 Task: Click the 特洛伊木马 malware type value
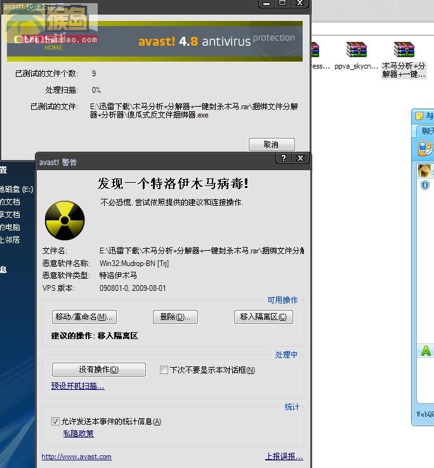tap(118, 275)
